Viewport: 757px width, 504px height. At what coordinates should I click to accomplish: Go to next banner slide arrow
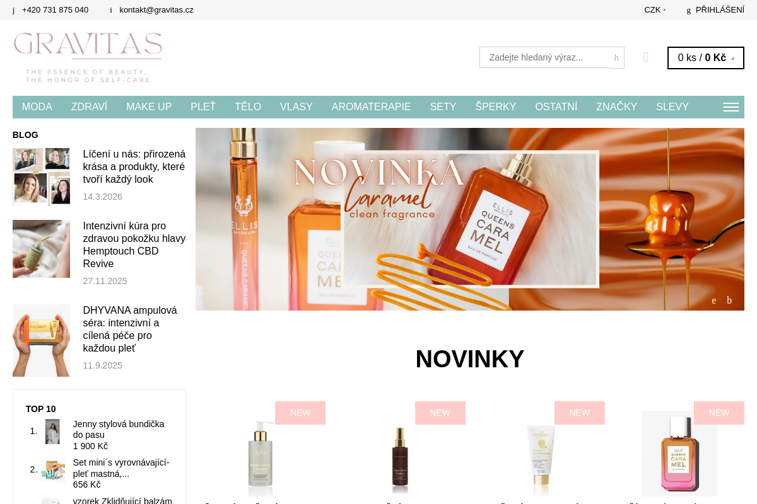(729, 301)
